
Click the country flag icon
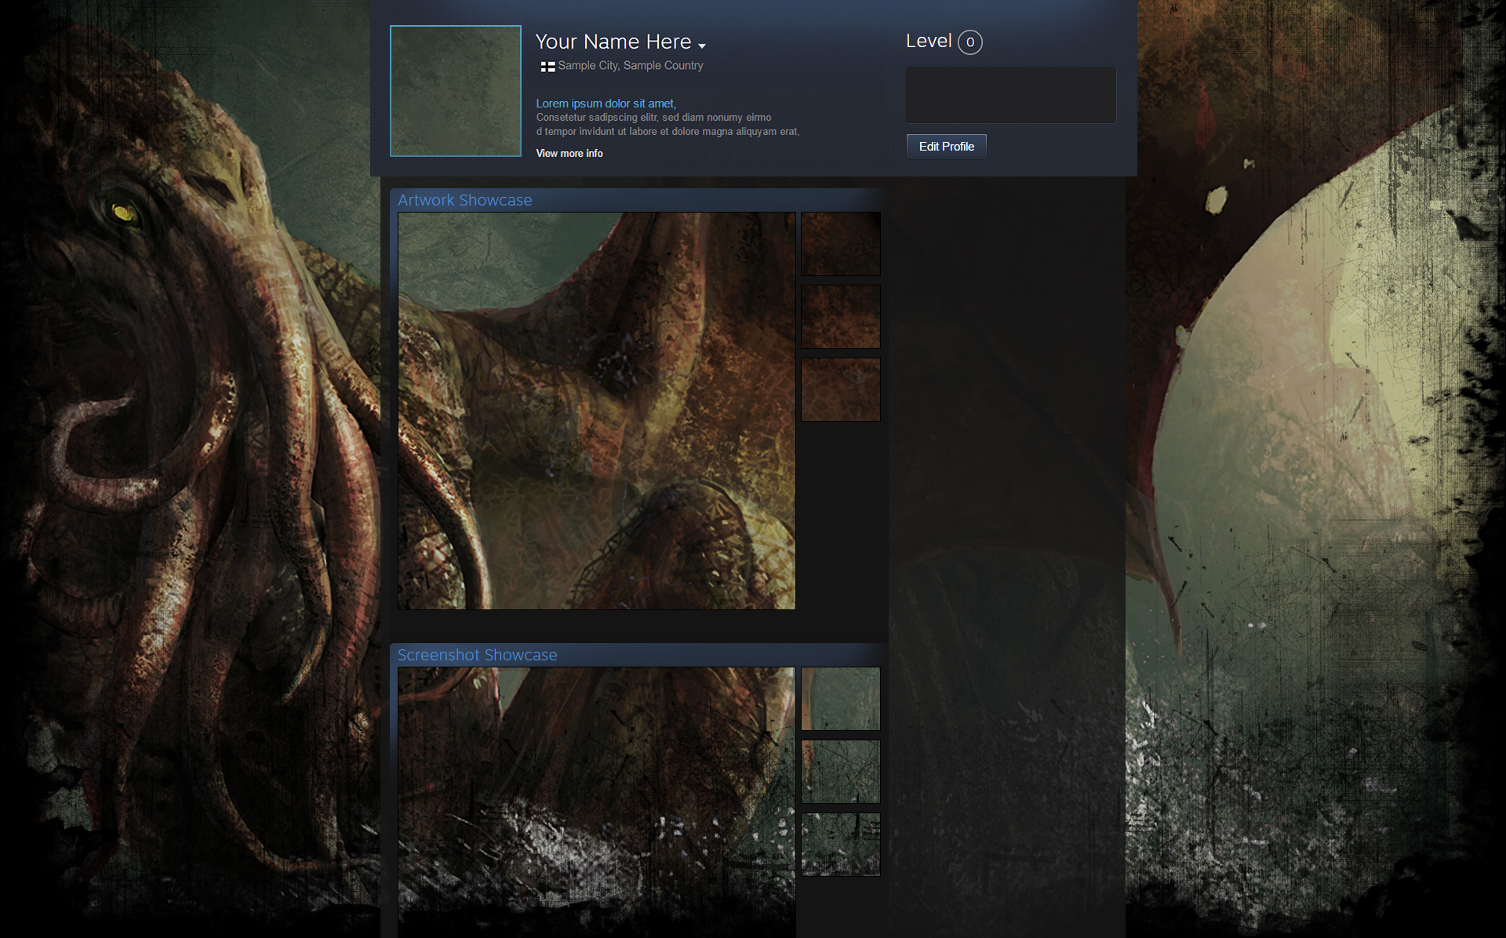click(x=547, y=67)
